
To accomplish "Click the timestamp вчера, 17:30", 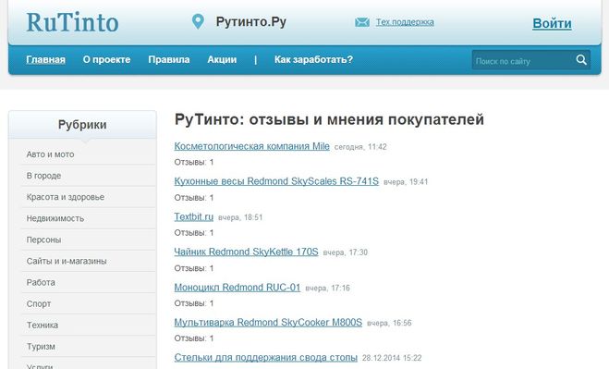I will point(346,252).
